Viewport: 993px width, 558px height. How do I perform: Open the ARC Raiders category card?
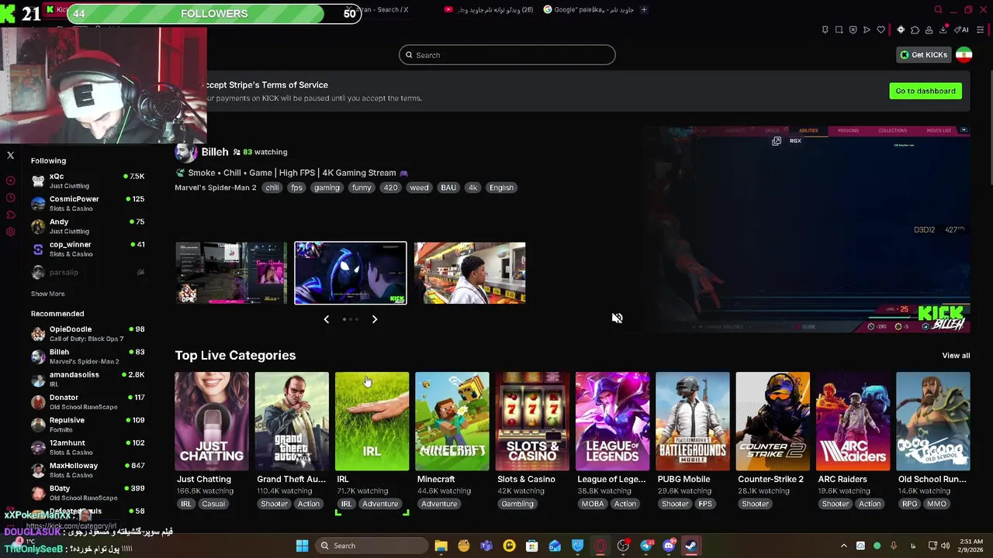853,422
